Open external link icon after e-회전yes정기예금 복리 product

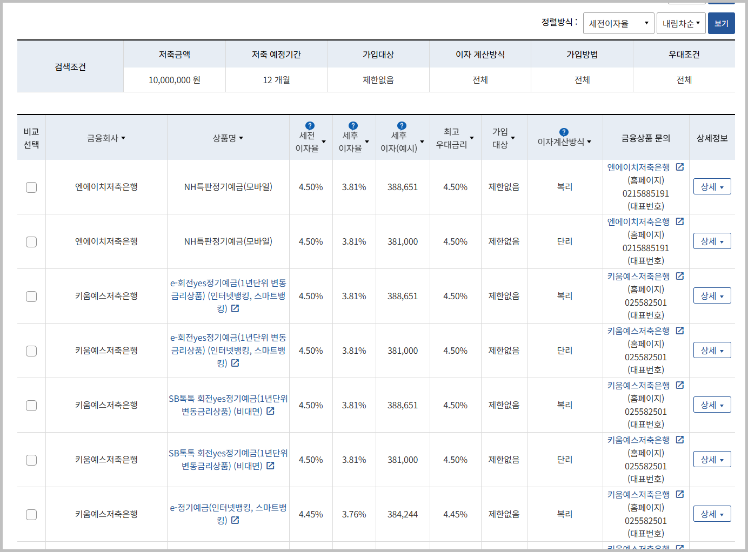[235, 308]
